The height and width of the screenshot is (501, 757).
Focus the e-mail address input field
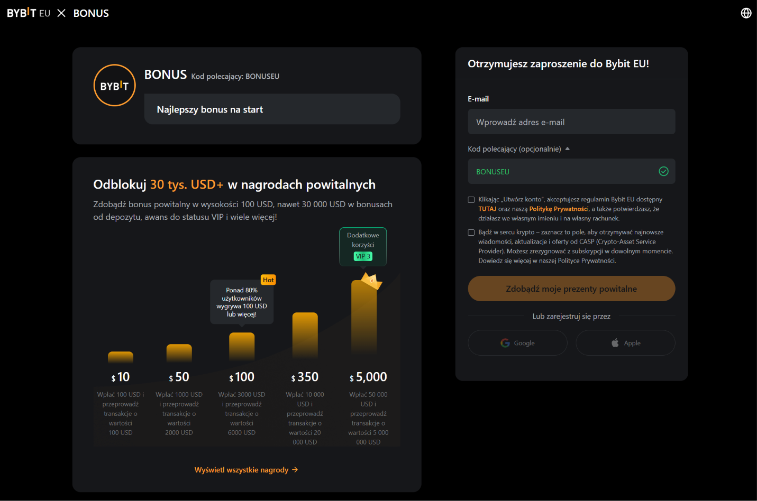pos(571,122)
